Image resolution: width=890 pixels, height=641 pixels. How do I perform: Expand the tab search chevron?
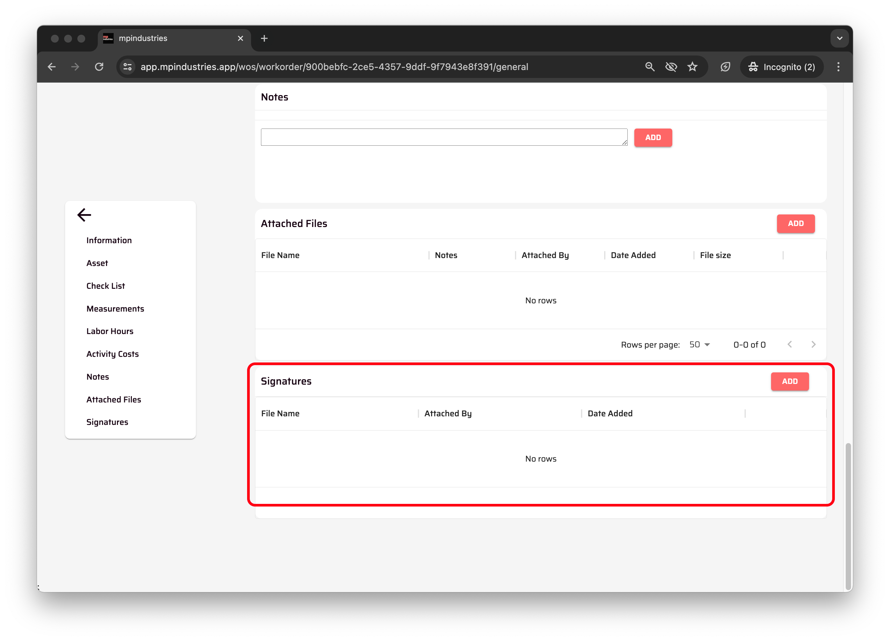839,38
